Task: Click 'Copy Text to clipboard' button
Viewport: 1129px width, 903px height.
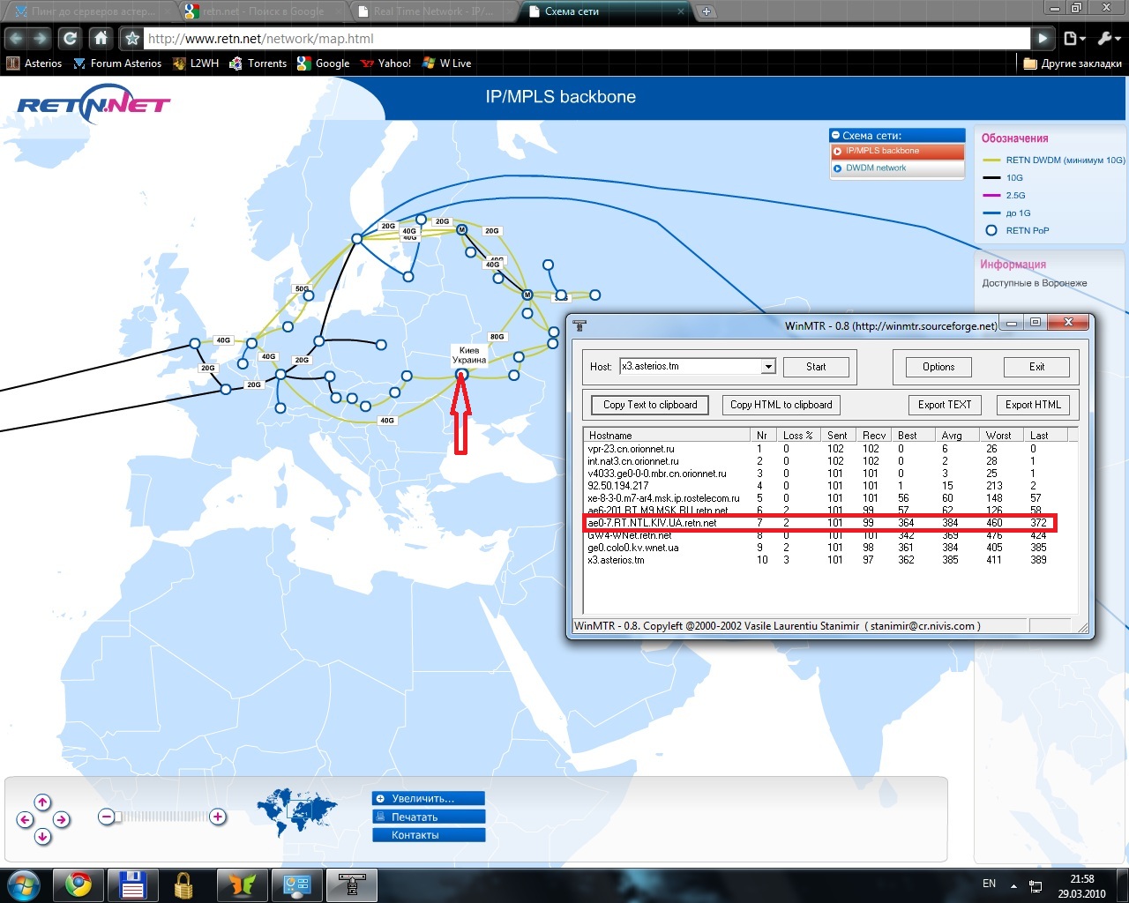Action: coord(650,405)
